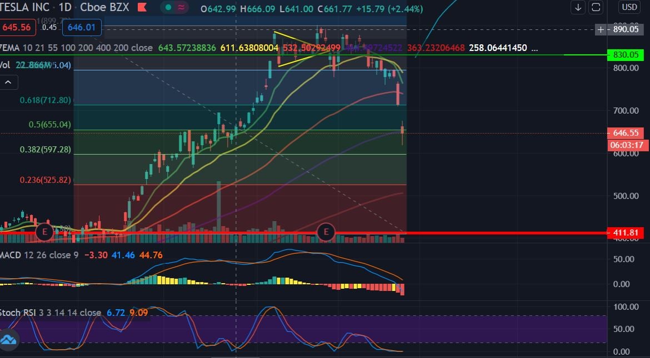The image size is (650, 358).
Task: Click the green 830.05 price line label
Action: coord(626,55)
